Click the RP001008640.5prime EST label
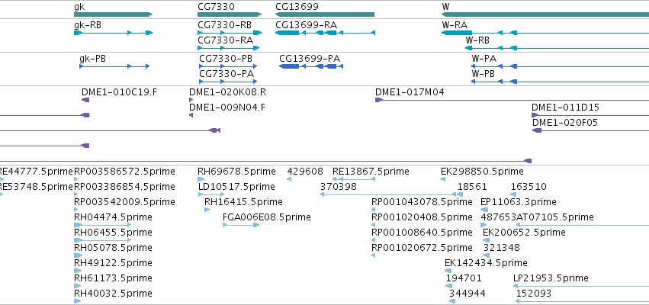This screenshot has width=649, height=305. click(422, 233)
